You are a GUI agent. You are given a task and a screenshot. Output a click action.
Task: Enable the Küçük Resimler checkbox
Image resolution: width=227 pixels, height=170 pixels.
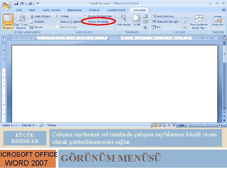coord(85,22)
